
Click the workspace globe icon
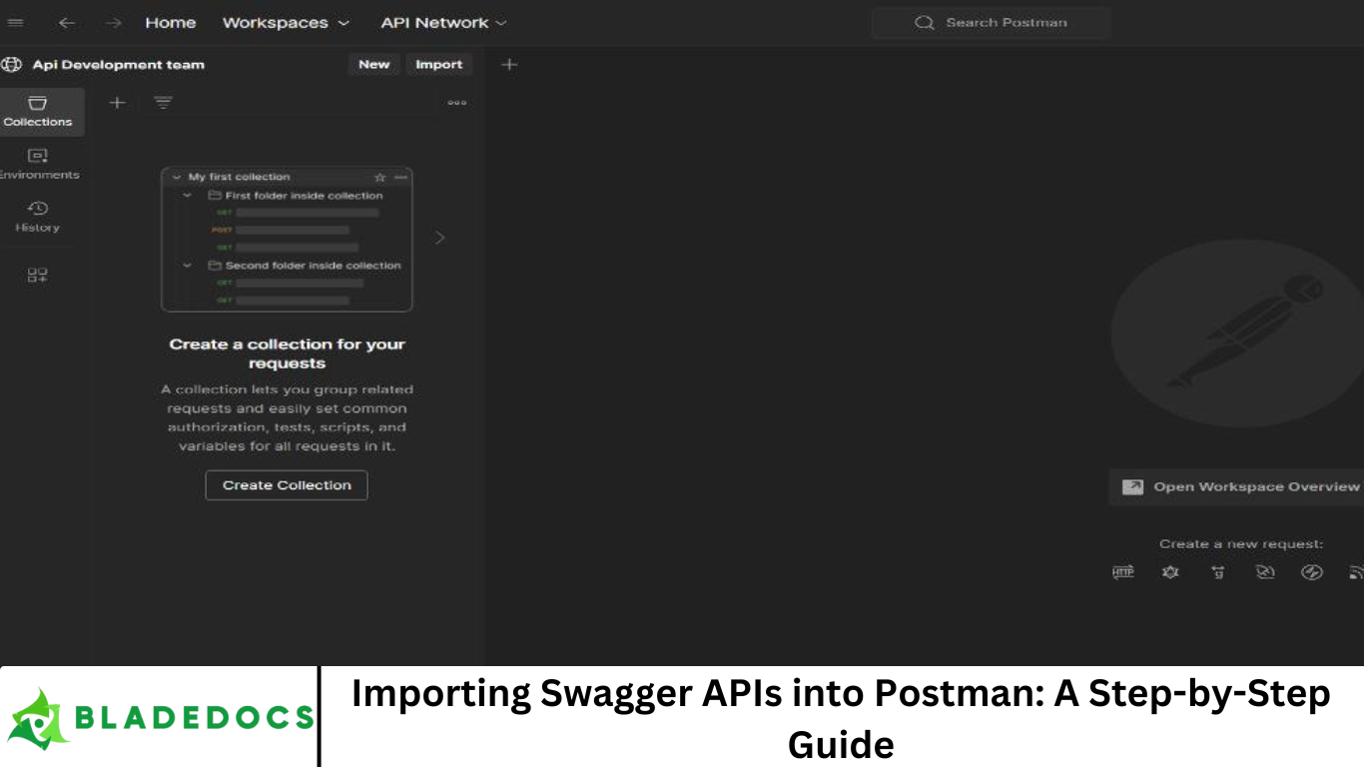(x=12, y=64)
